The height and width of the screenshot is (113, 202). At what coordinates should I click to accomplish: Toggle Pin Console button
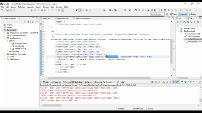click(182, 82)
